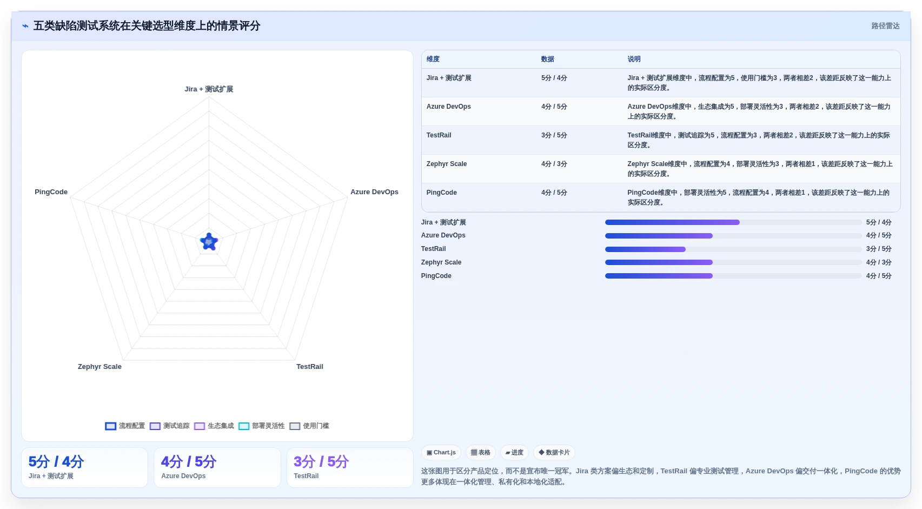Select the TestRail table row name
The width and height of the screenshot is (922, 509).
click(439, 135)
